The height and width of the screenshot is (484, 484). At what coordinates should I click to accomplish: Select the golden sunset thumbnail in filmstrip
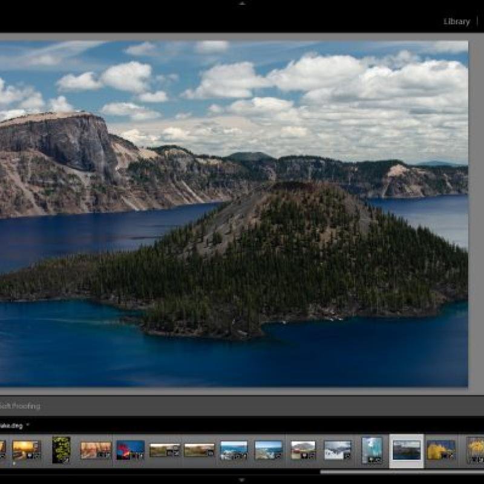(x=27, y=450)
